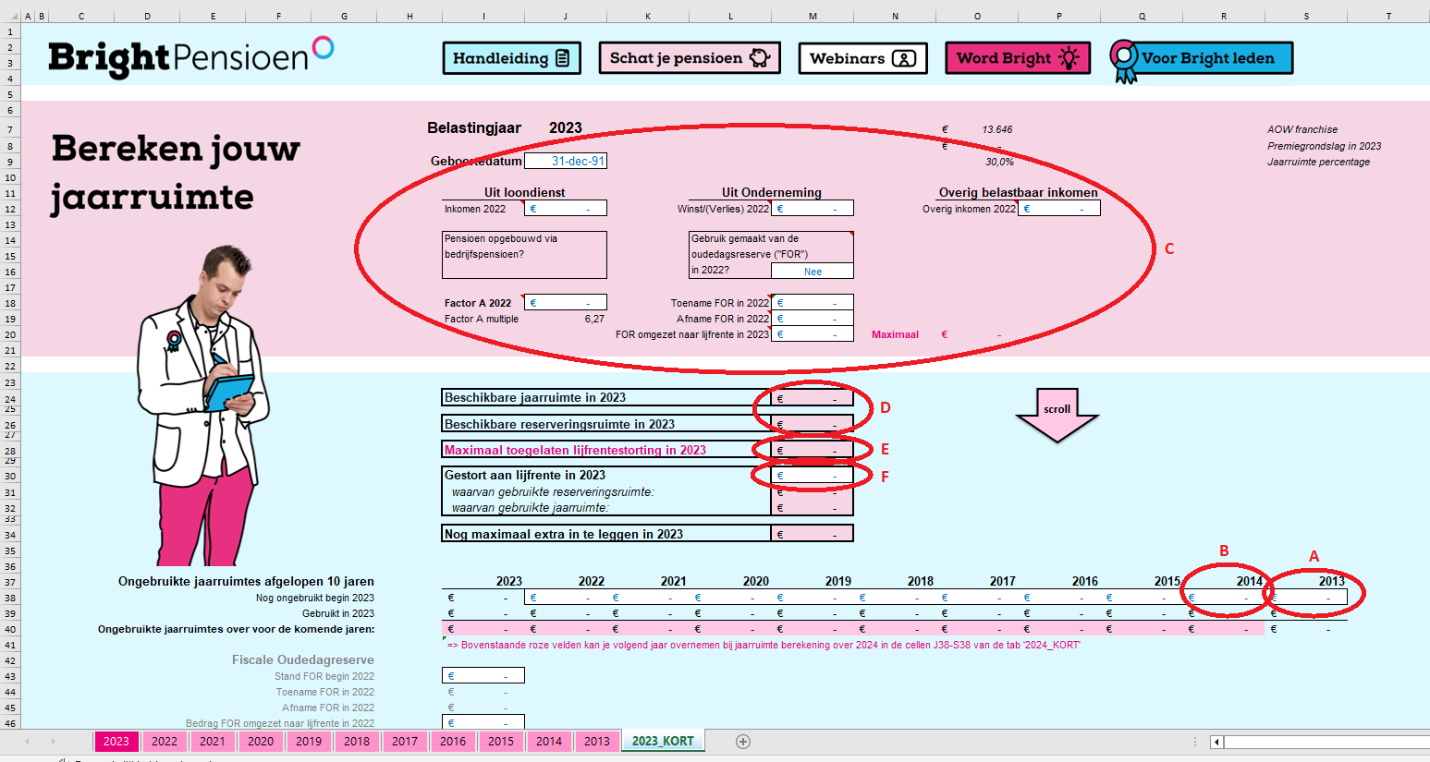Click the Maximaal toegelaten lijfrentestorting value cell

(813, 451)
